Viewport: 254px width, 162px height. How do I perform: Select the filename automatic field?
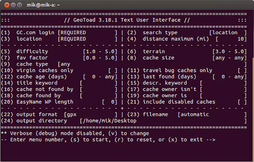coord(212,115)
